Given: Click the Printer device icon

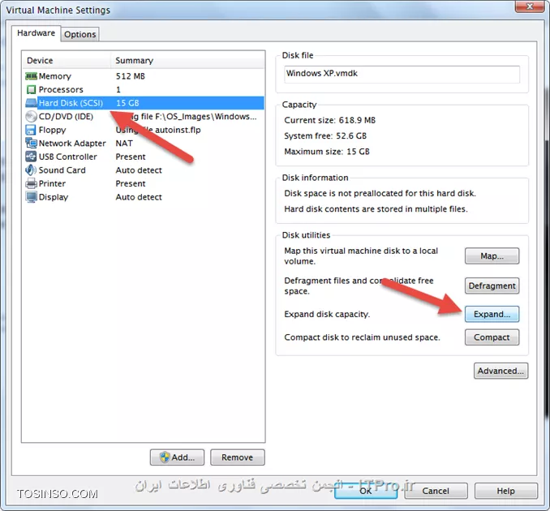Looking at the screenshot, I should 31,183.
